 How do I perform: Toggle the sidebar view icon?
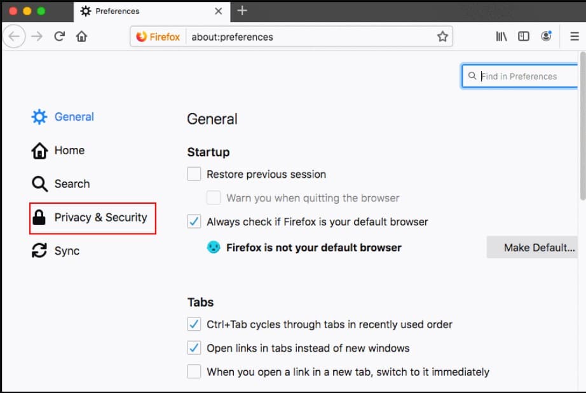523,36
